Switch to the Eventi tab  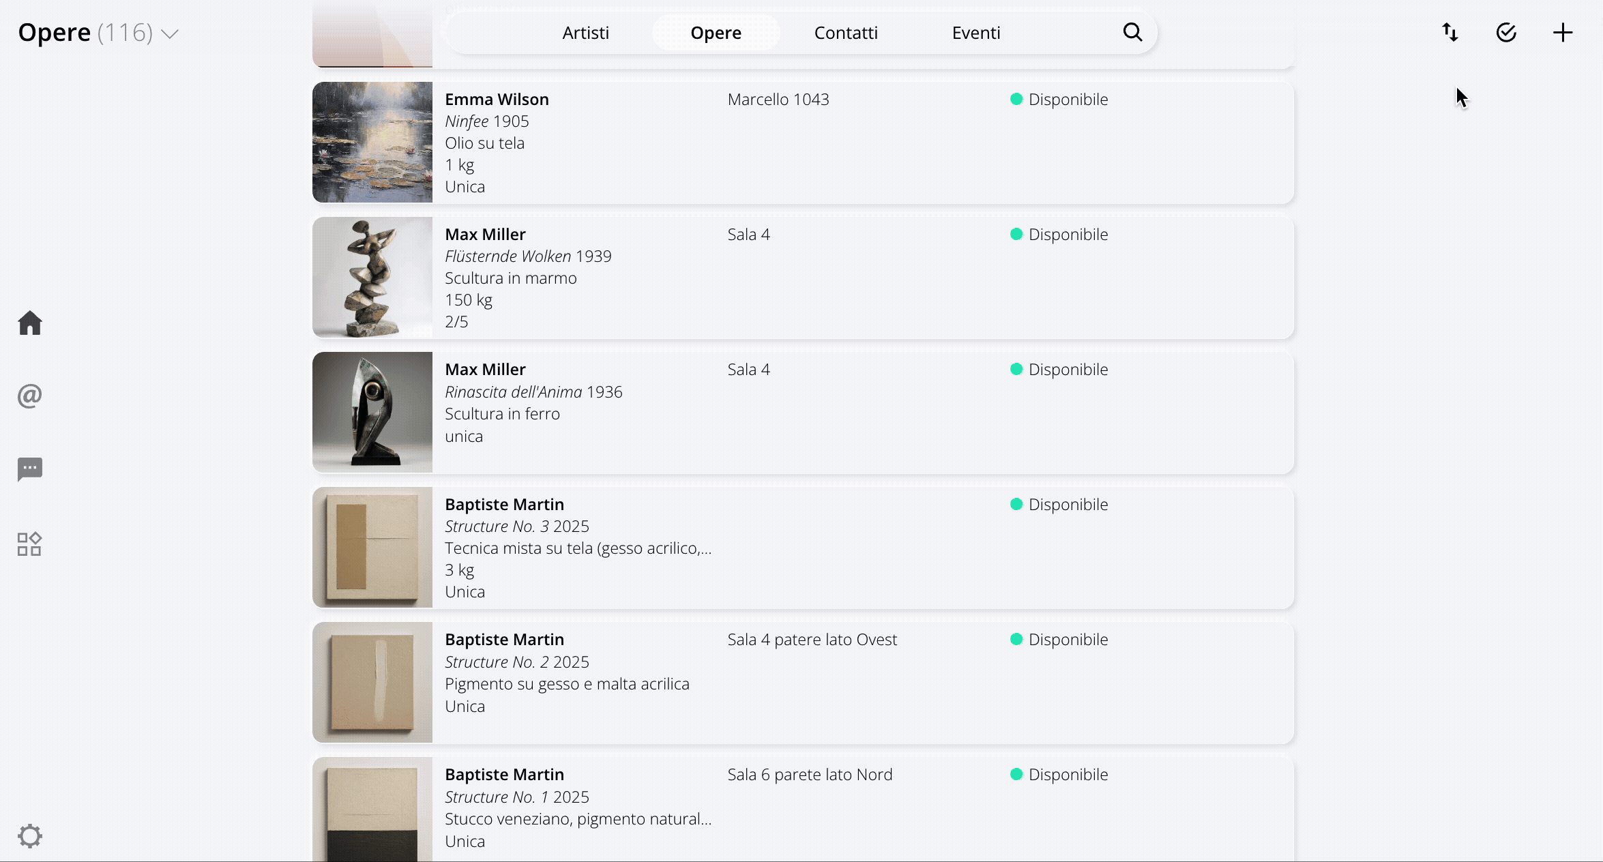976,33
